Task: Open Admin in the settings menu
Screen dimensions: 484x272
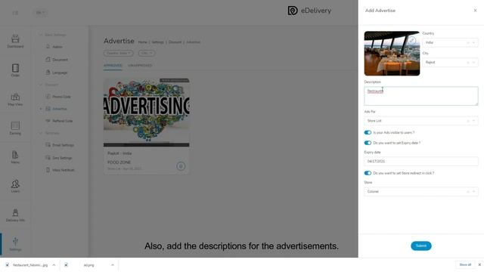Action: [x=54, y=47]
